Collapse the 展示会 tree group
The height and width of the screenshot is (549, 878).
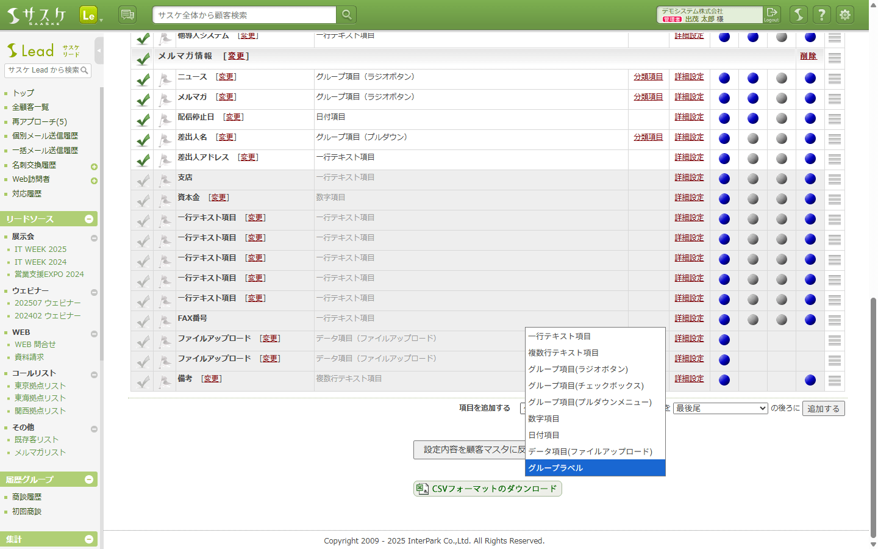94,238
